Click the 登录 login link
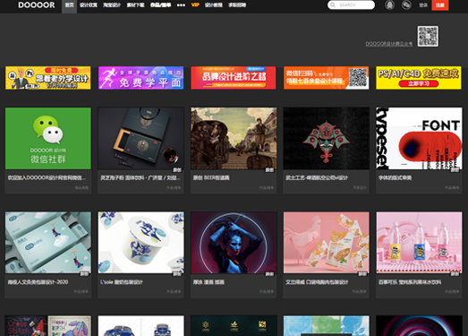Image resolution: width=468 pixels, height=336 pixels. point(423,5)
